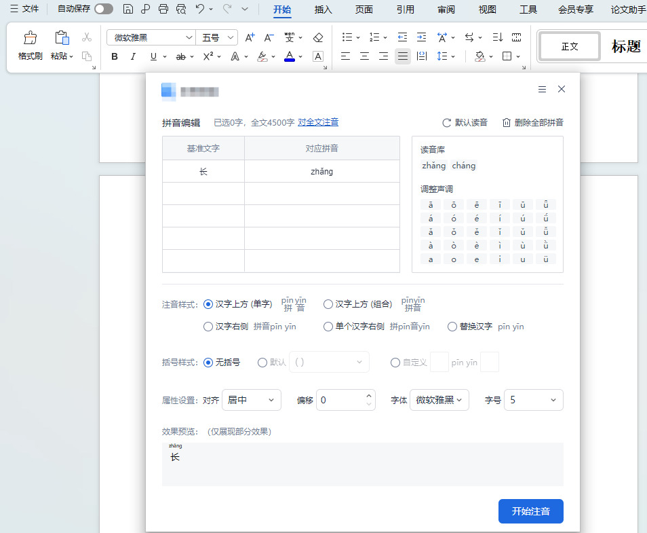The height and width of the screenshot is (533, 647).
Task: Open the dialog hamburger menu icon
Action: tap(542, 89)
